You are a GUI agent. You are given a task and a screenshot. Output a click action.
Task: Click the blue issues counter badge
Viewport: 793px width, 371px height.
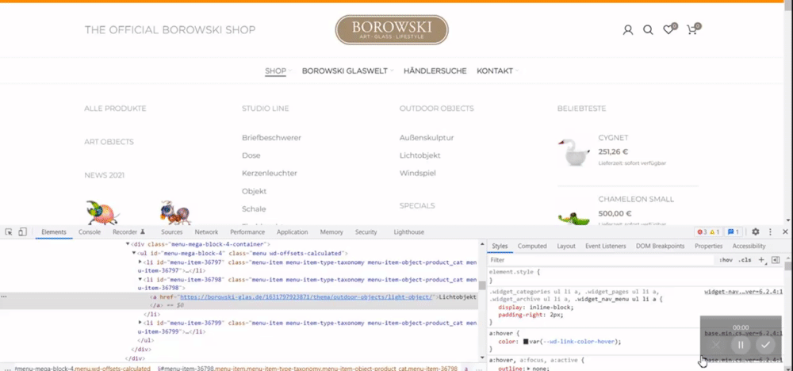pyautogui.click(x=734, y=232)
